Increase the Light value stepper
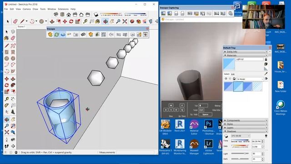The height and width of the screenshot is (164, 291). [262, 153]
